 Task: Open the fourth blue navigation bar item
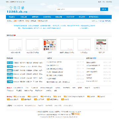47,17
